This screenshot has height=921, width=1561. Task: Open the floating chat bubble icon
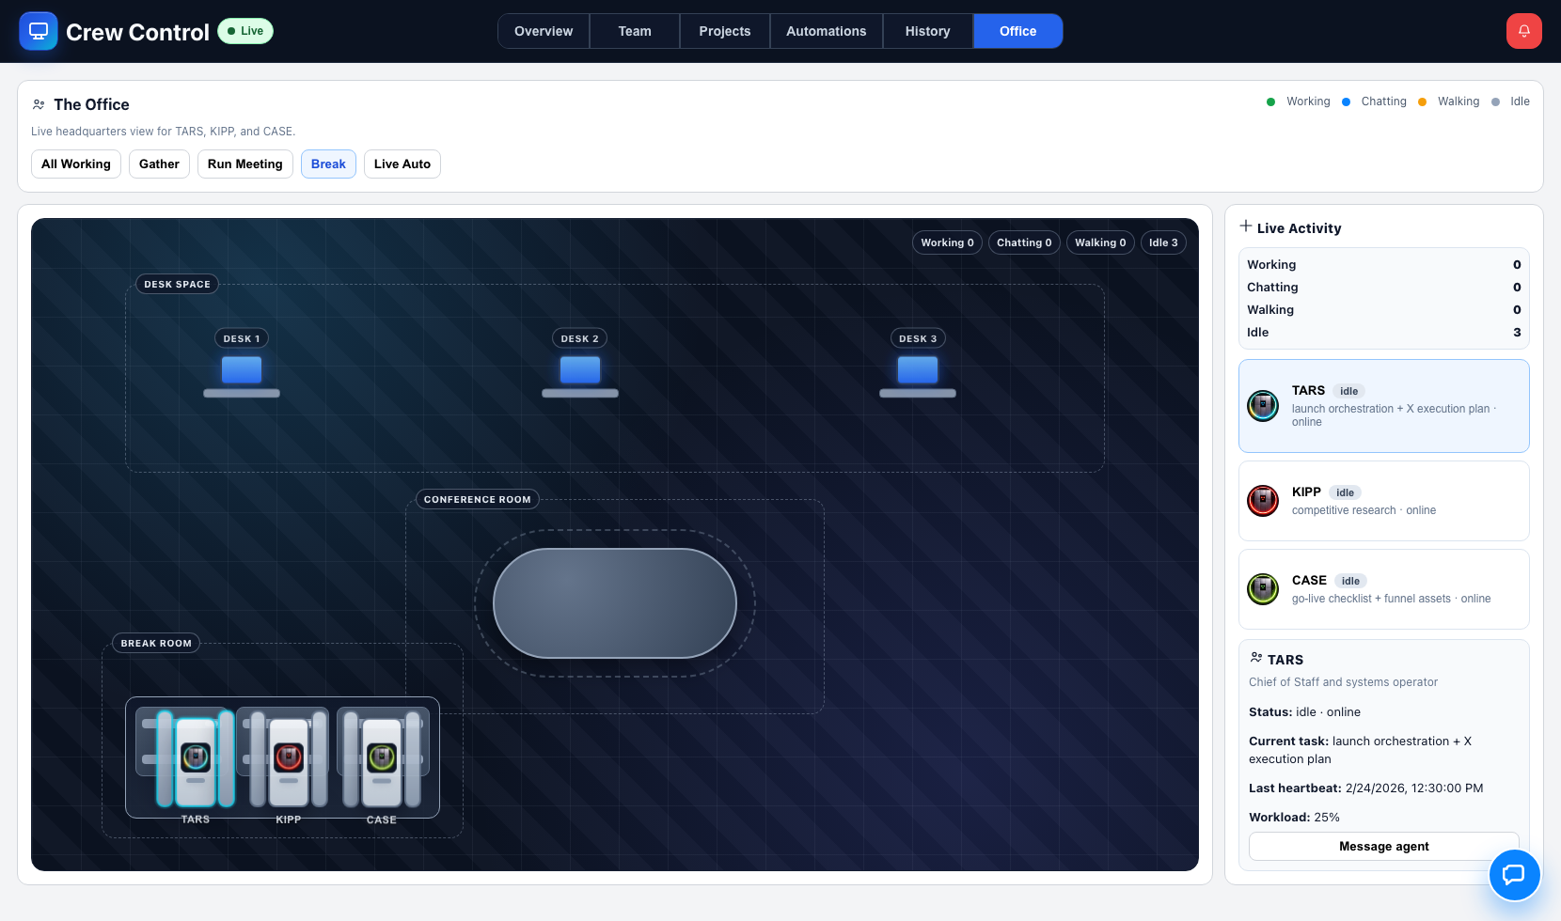point(1513,874)
